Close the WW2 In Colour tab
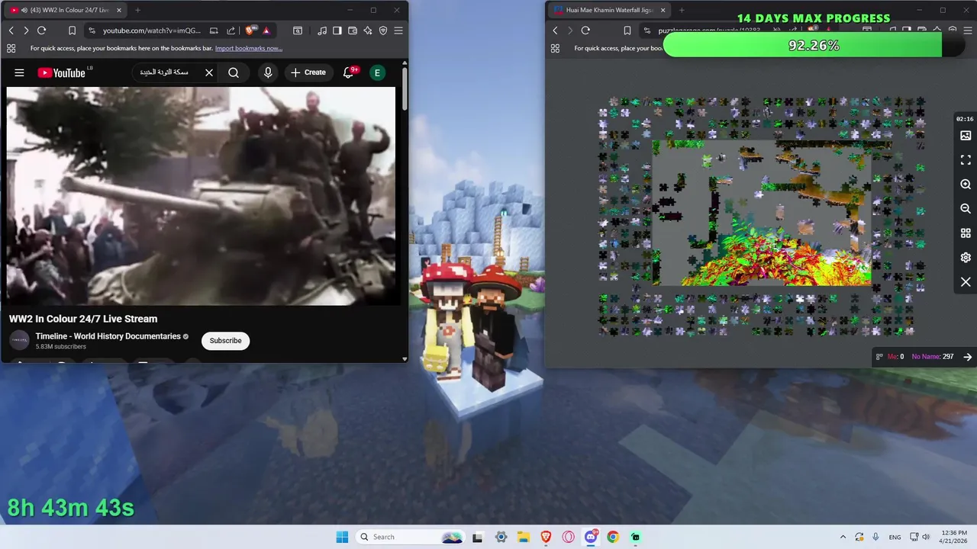This screenshot has width=977, height=549. 118,10
